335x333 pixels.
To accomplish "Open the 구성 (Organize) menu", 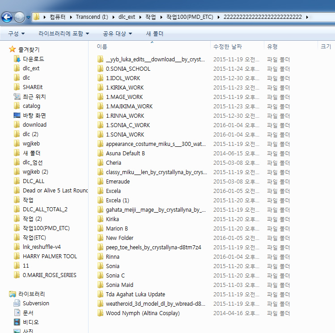I will (16, 34).
